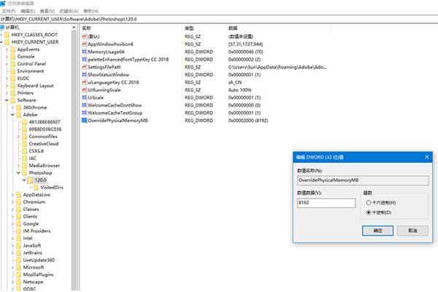Select the IAC tree item
This screenshot has width=438, height=292.
[33, 158]
